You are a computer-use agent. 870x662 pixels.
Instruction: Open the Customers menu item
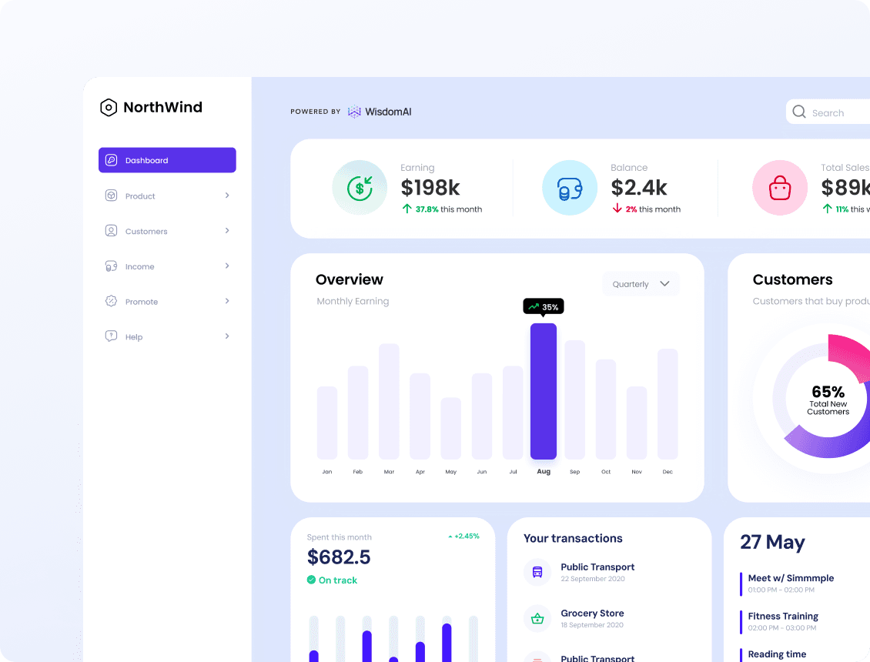(x=167, y=231)
